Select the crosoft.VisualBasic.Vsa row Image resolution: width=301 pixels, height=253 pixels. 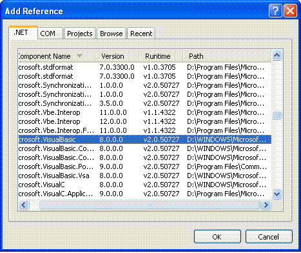(145, 176)
